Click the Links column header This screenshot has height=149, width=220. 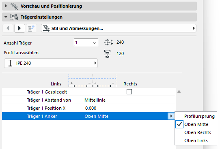(56, 84)
